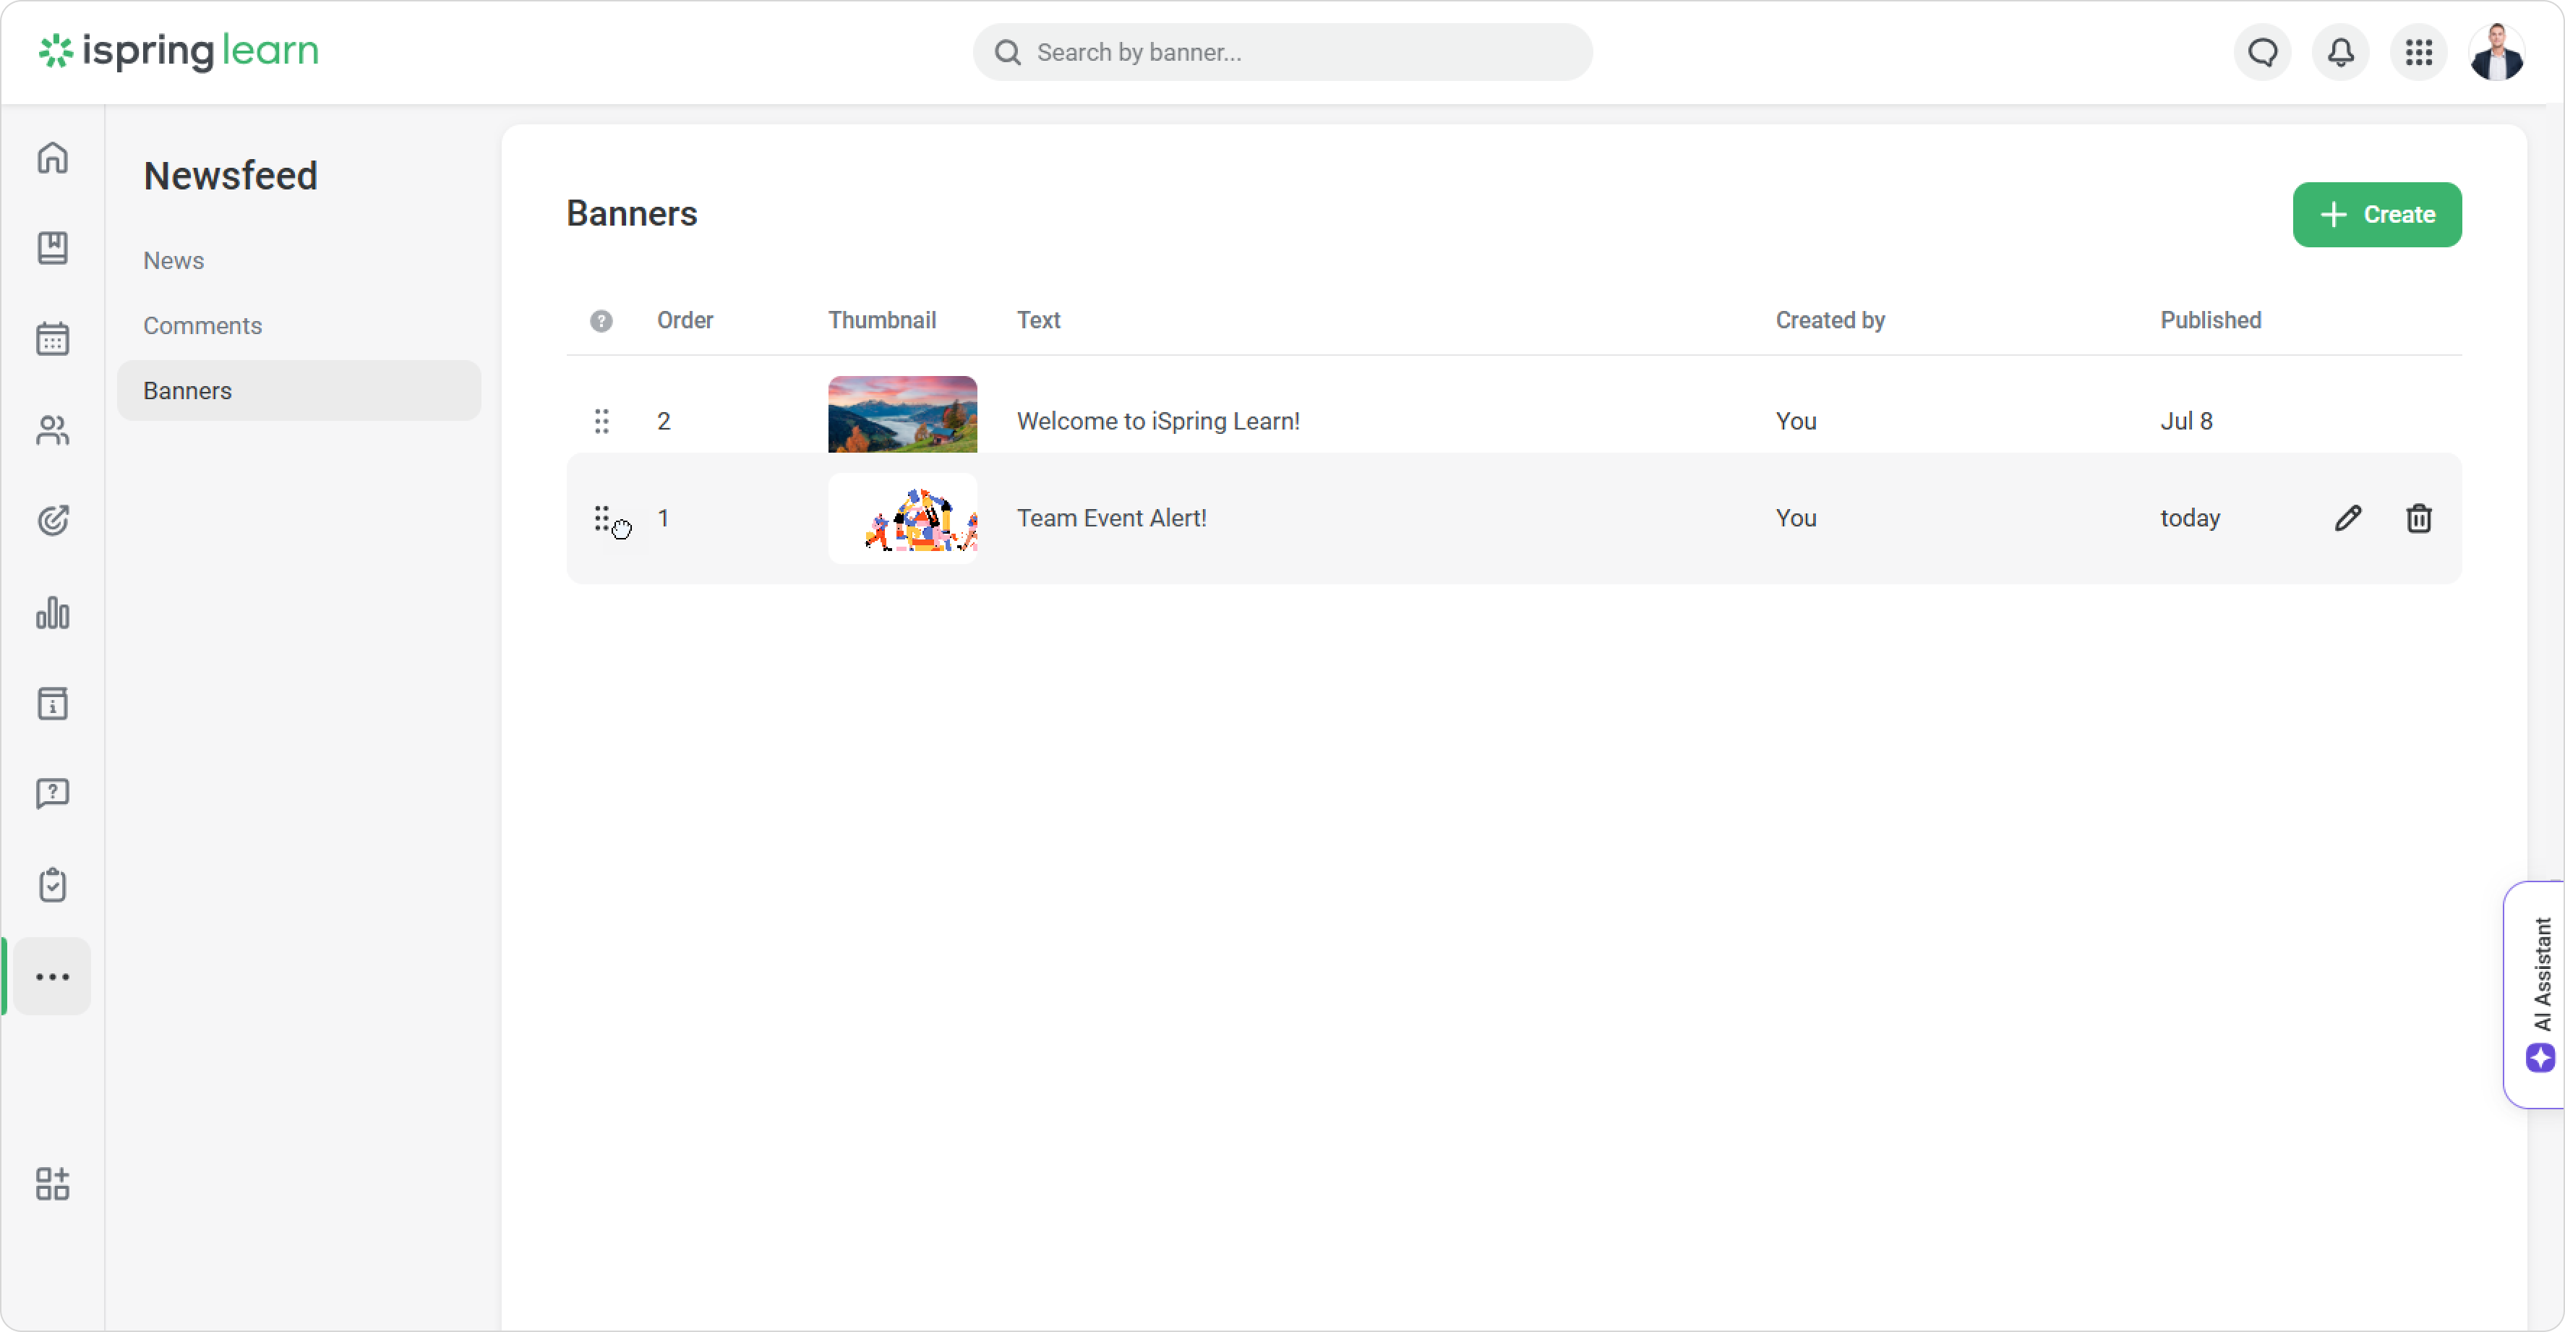Click the three-dots More icon in sidebar
The height and width of the screenshot is (1332, 2565).
click(53, 976)
